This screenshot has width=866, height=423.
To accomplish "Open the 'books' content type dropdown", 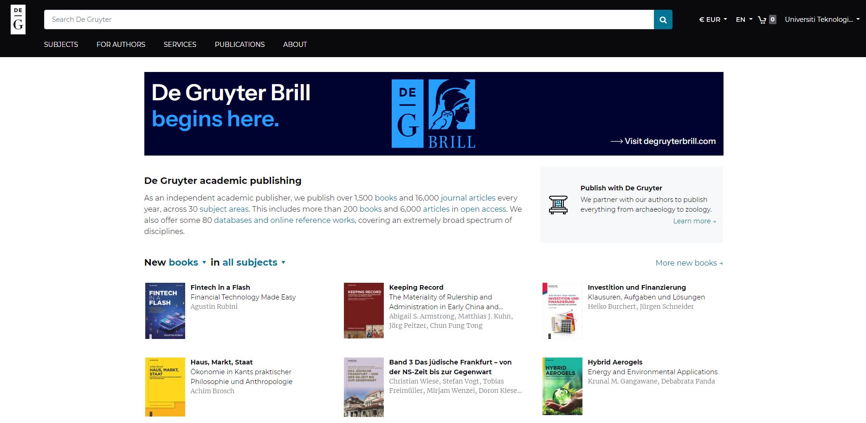I will [187, 262].
